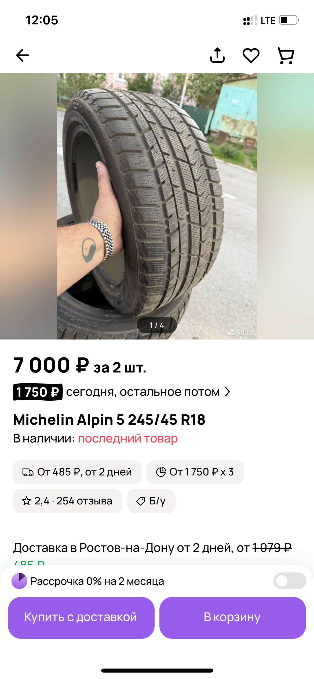Tap the delivery truck icon
Viewport: 314px width, 679px height.
coord(28,472)
